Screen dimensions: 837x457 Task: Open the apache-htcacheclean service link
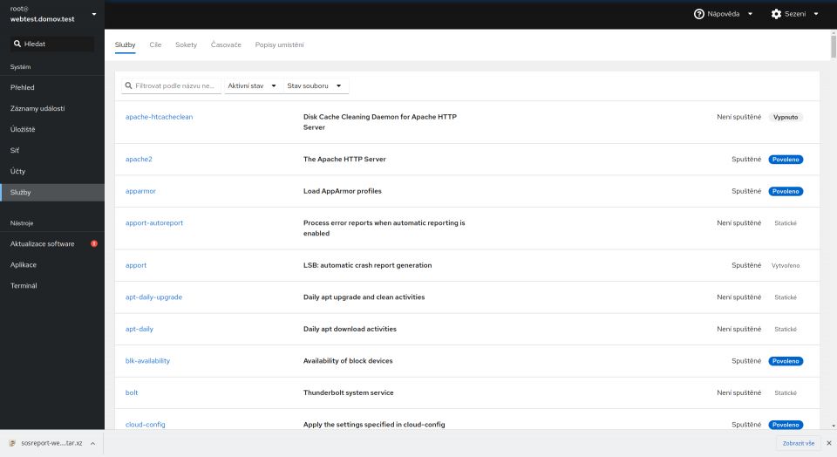(x=159, y=117)
